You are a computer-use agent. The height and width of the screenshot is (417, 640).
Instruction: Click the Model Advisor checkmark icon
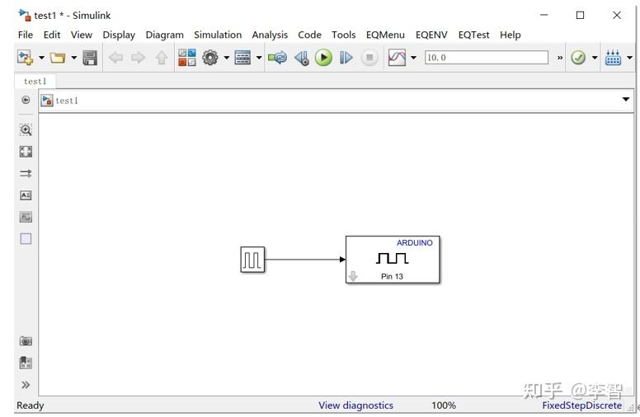pyautogui.click(x=578, y=58)
